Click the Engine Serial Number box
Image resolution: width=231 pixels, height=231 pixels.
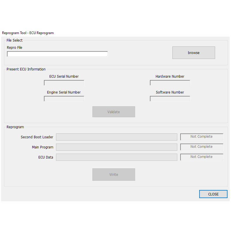coord(64,99)
